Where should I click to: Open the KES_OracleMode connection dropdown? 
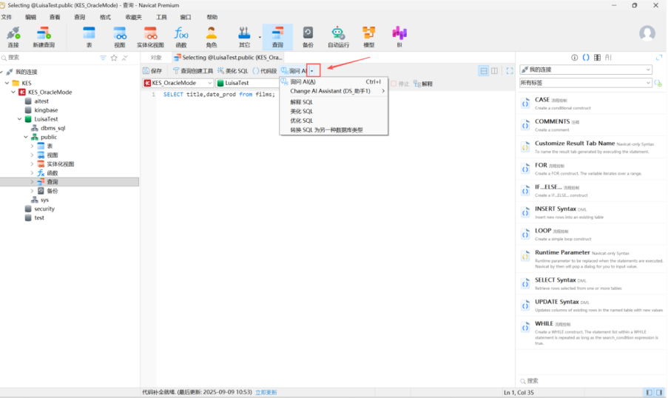point(178,84)
